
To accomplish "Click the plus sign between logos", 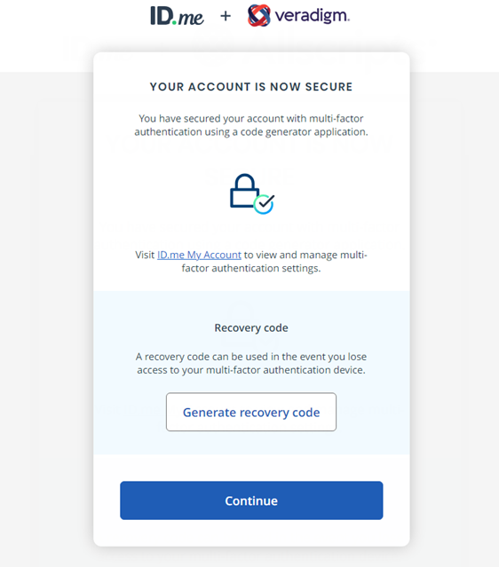I will click(x=226, y=16).
